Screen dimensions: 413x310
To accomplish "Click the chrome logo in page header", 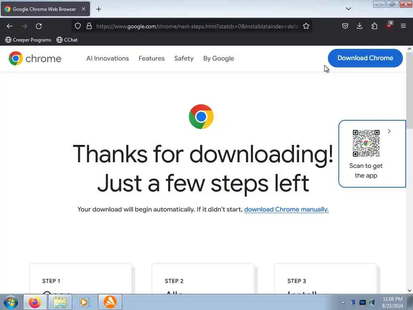I will pyautogui.click(x=35, y=58).
